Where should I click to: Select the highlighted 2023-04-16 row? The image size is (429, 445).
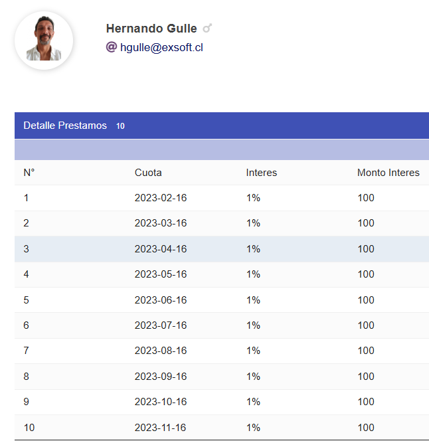click(161, 249)
